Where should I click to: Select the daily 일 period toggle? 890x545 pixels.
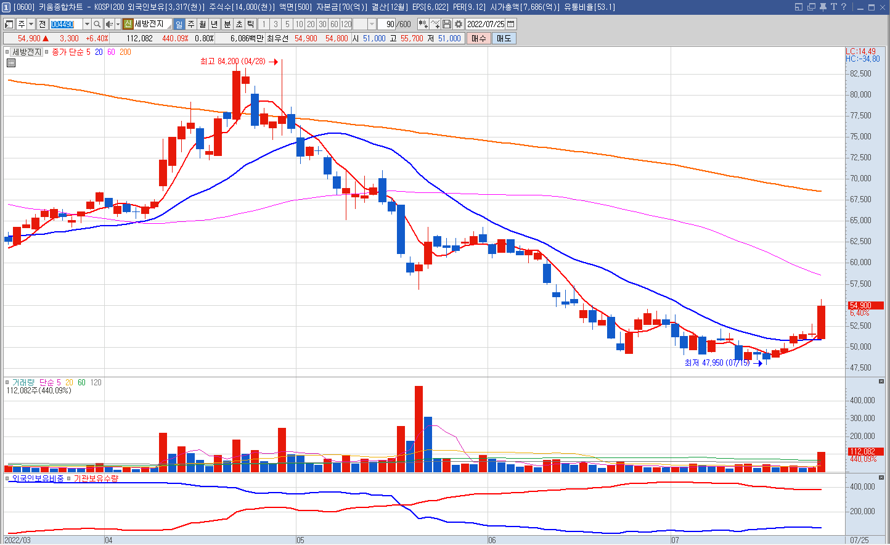179,24
